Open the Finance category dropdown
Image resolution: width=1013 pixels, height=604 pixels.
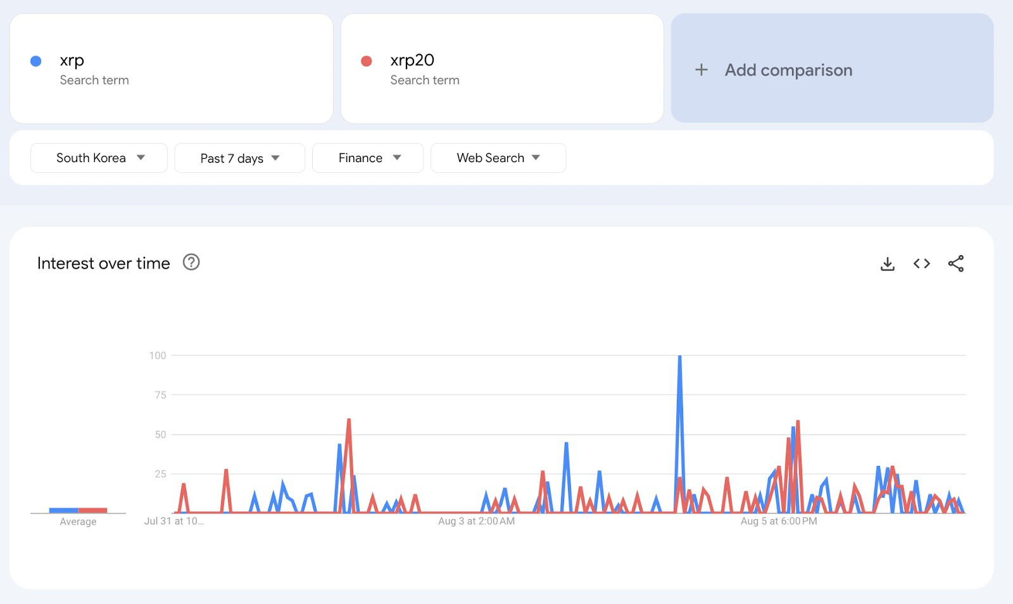[x=368, y=158]
